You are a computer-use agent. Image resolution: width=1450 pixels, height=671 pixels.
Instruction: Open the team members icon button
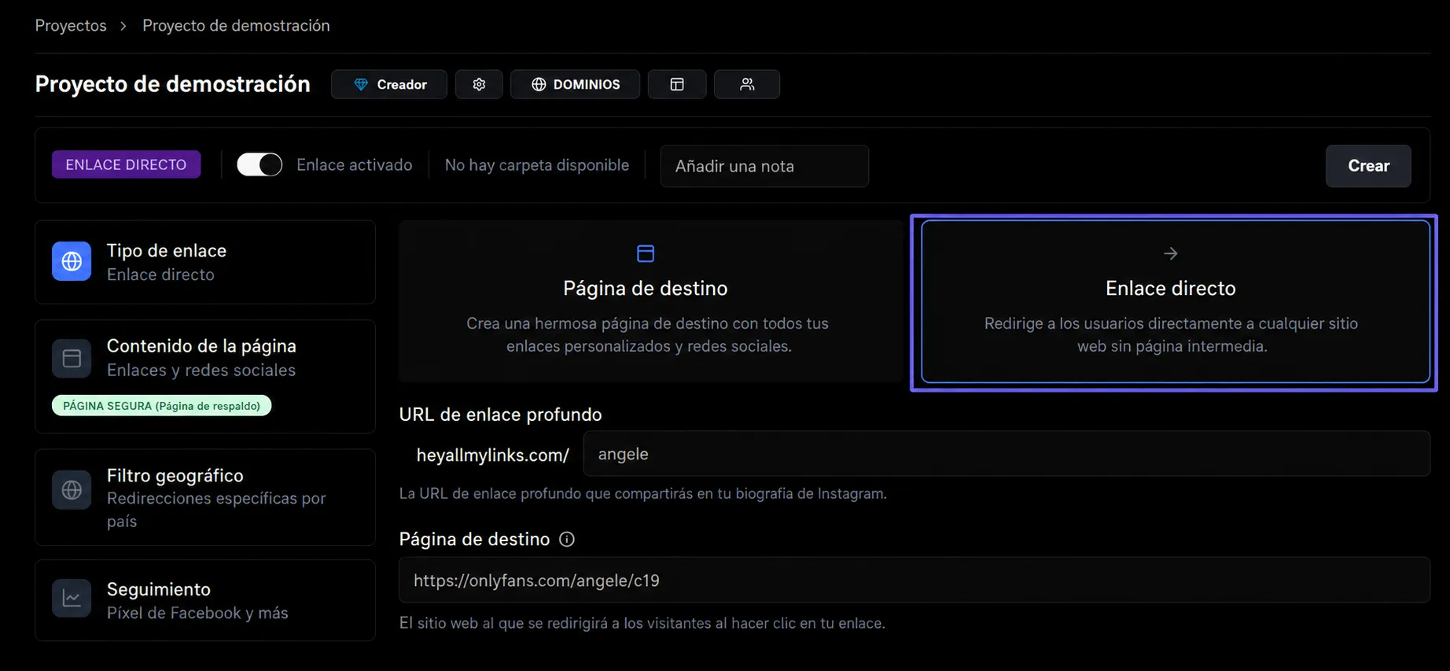pos(747,84)
